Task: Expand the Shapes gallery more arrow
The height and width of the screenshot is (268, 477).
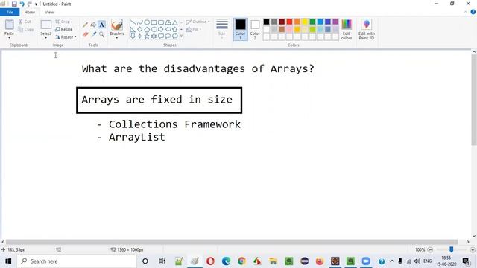Action: (182, 36)
